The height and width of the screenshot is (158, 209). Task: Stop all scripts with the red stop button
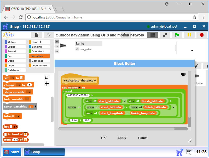pyautogui.click(x=201, y=35)
